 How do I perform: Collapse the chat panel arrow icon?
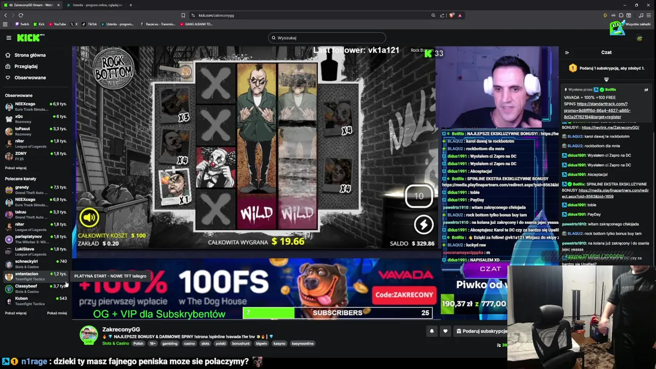click(x=567, y=52)
